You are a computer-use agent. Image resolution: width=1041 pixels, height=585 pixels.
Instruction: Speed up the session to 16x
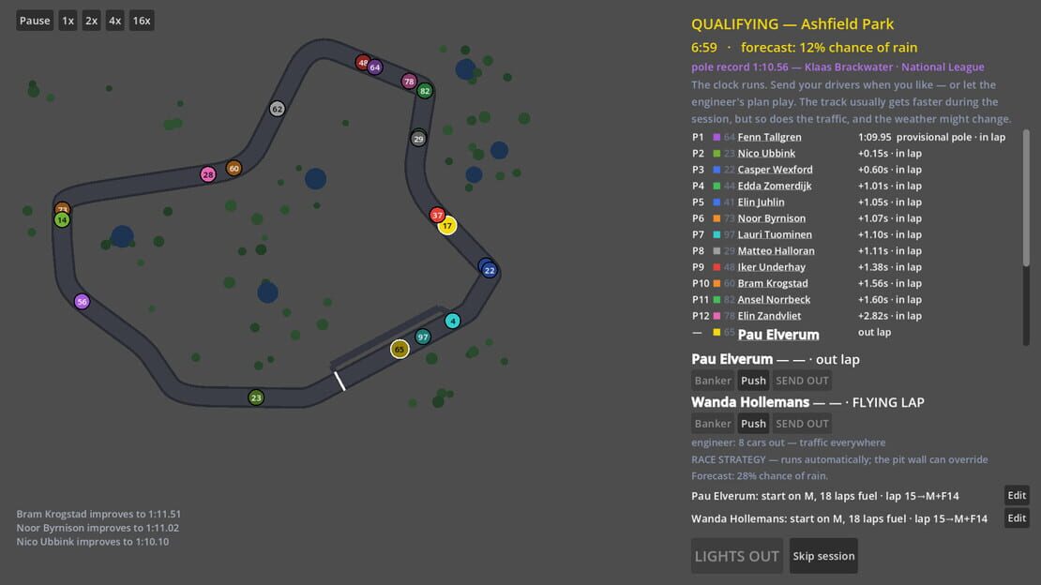point(142,21)
